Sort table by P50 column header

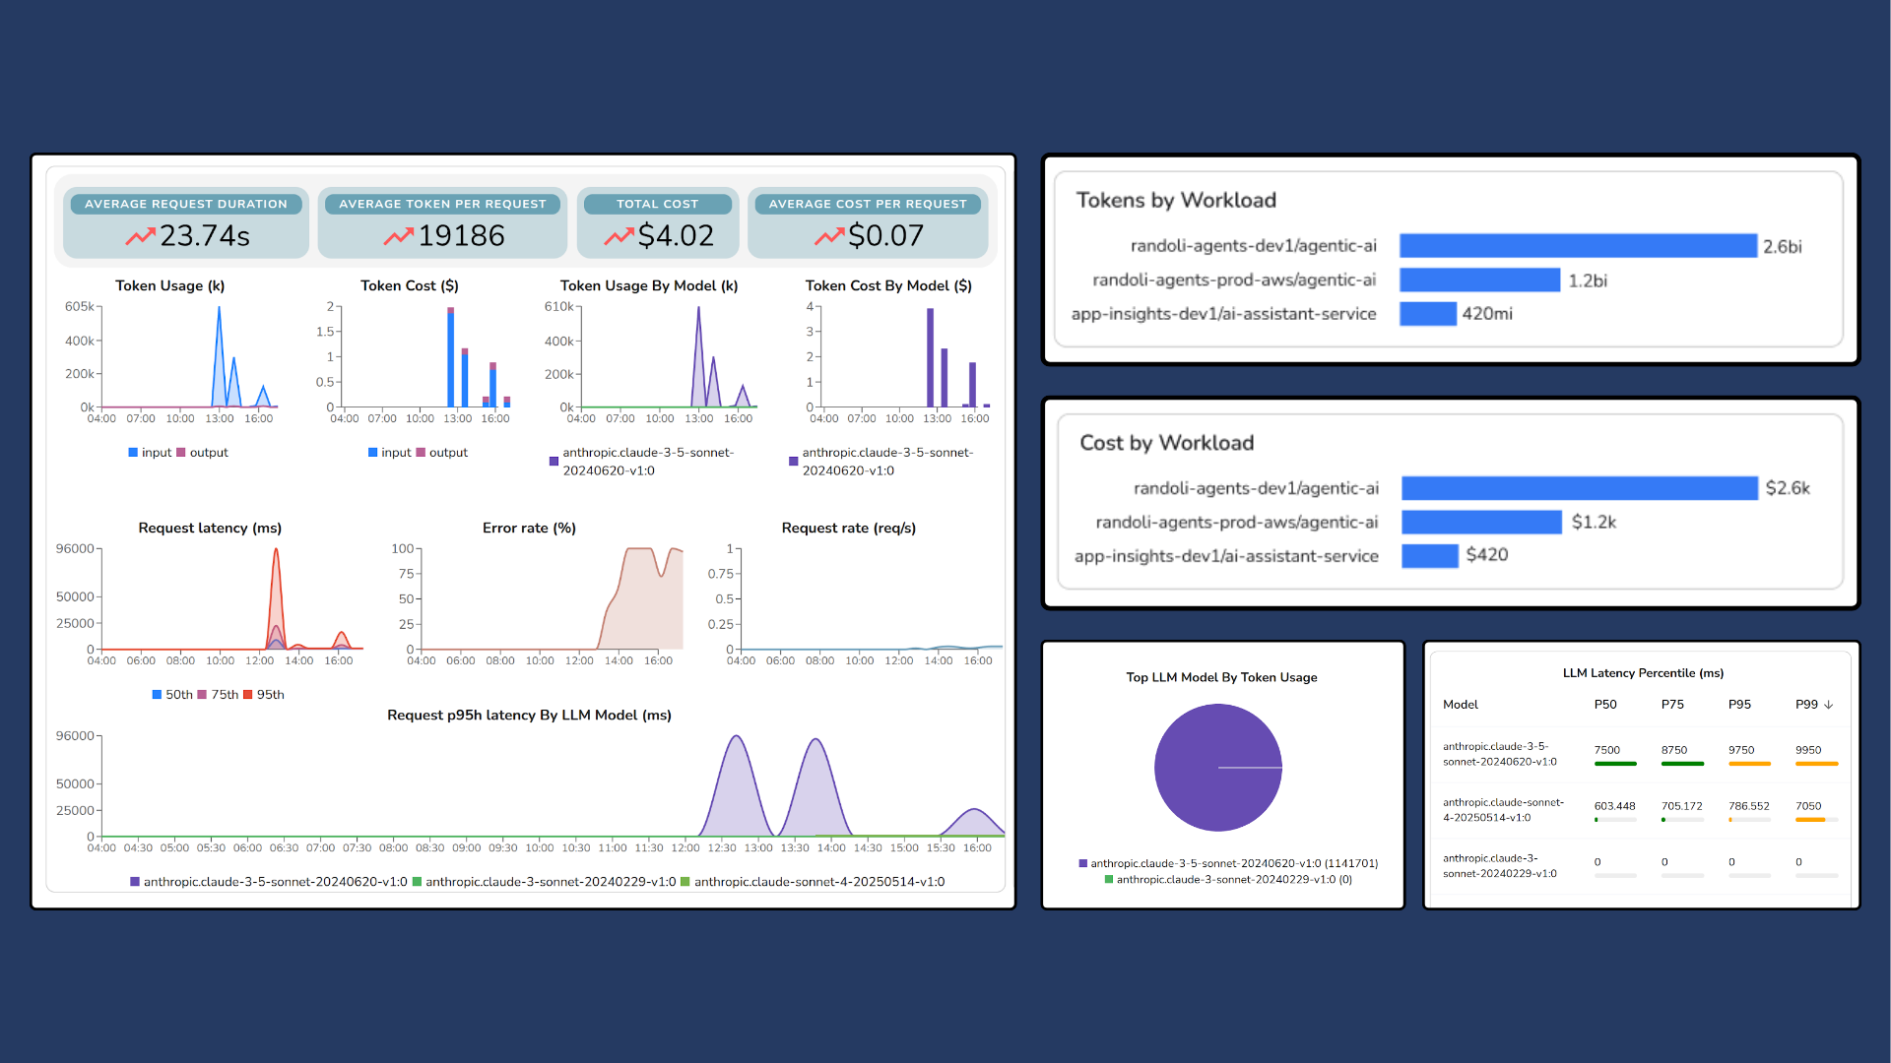pos(1605,705)
